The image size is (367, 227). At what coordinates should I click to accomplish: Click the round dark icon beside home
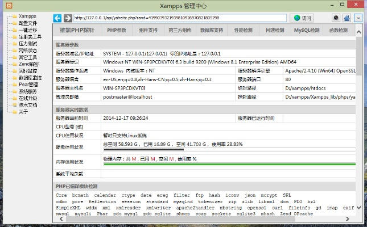(336, 18)
